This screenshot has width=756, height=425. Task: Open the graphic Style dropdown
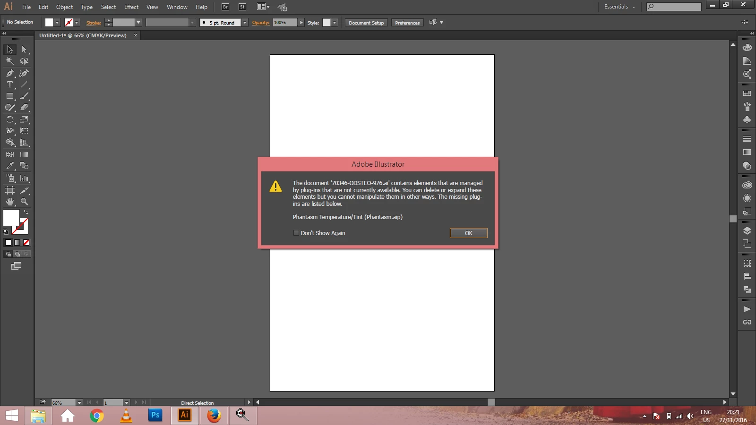(335, 23)
